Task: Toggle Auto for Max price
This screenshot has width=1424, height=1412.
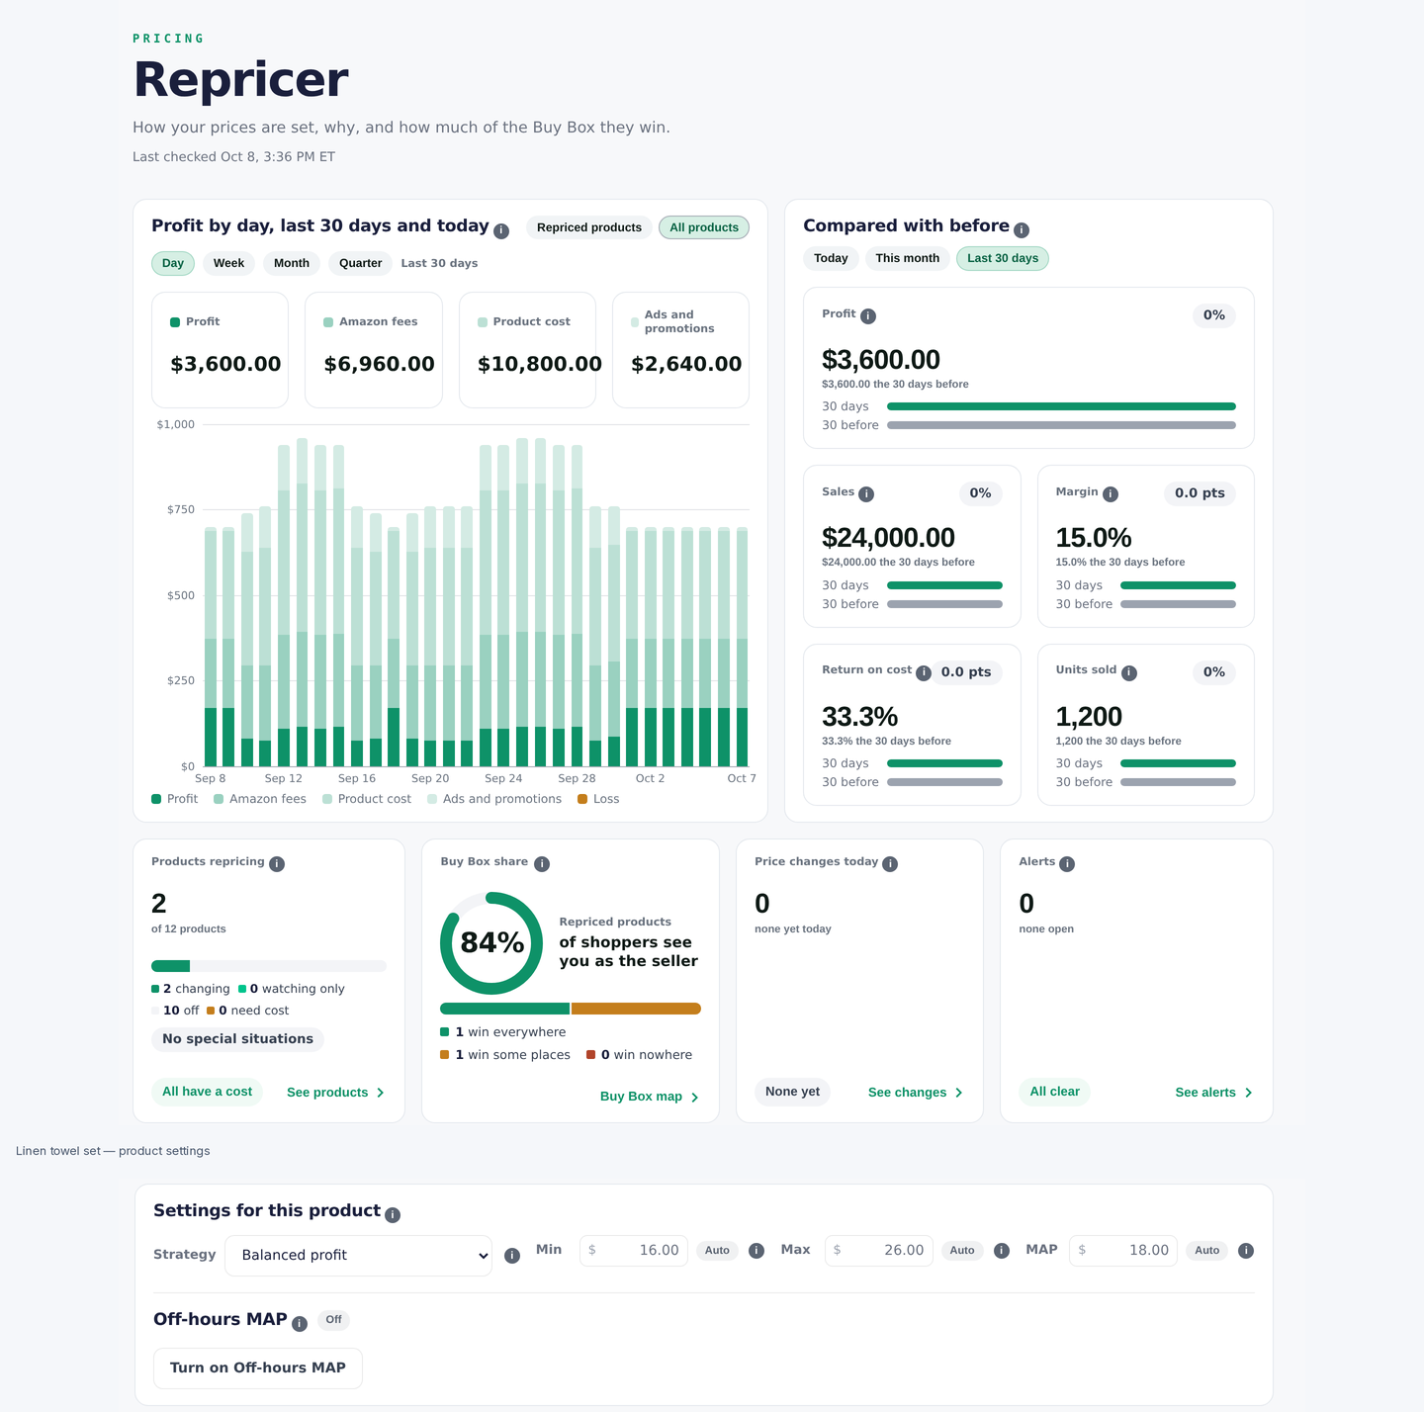Action: point(962,1251)
